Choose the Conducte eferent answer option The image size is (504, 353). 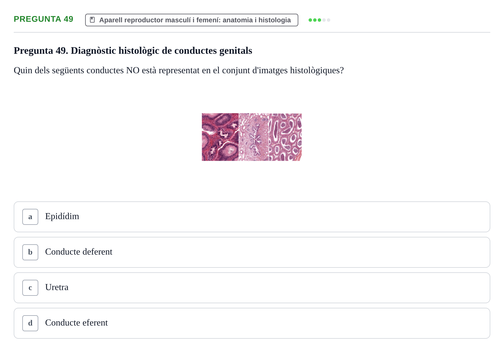pos(252,323)
